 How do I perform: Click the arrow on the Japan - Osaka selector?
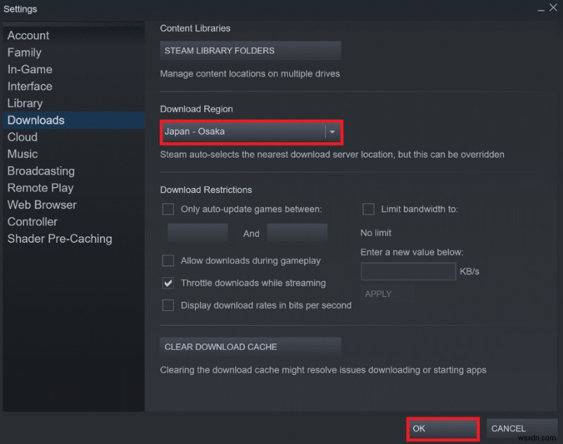331,132
